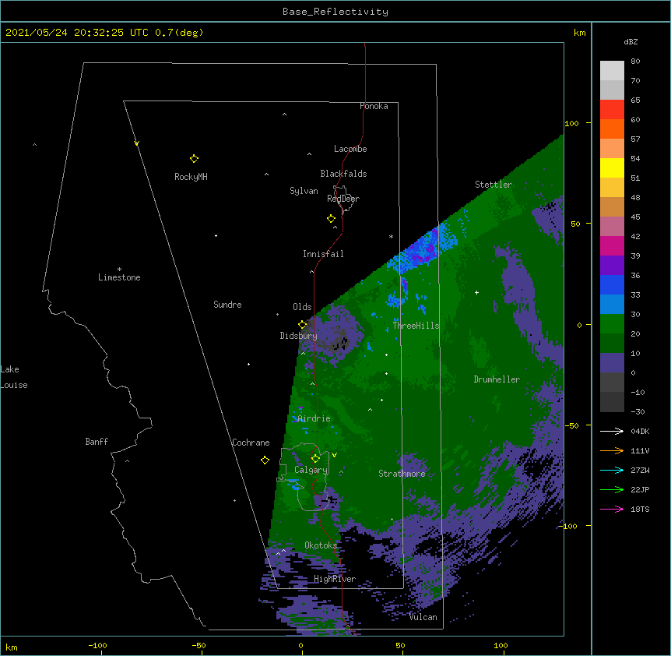Image resolution: width=671 pixels, height=656 pixels.
Task: Click the blue 36 dBZ color swatch
Action: click(x=612, y=284)
